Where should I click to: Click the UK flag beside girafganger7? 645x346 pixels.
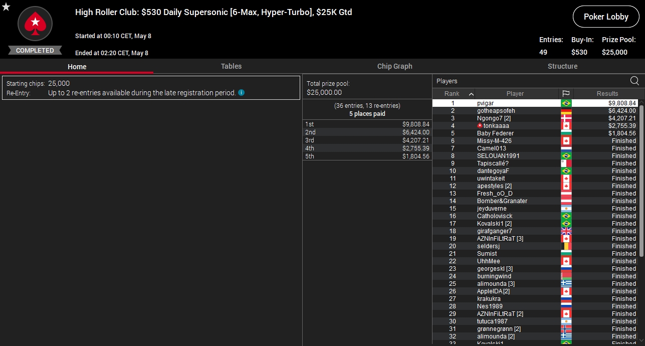pyautogui.click(x=566, y=231)
